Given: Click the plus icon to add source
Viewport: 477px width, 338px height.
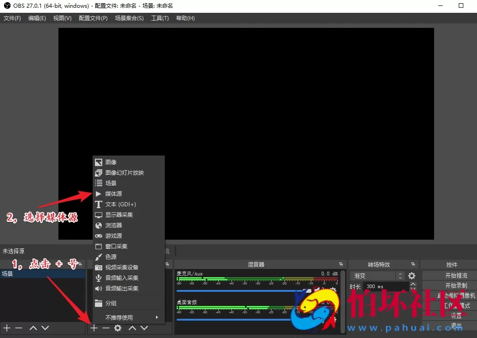Looking at the screenshot, I should (94, 328).
